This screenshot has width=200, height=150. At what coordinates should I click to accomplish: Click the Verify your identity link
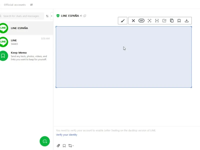pos(66,135)
